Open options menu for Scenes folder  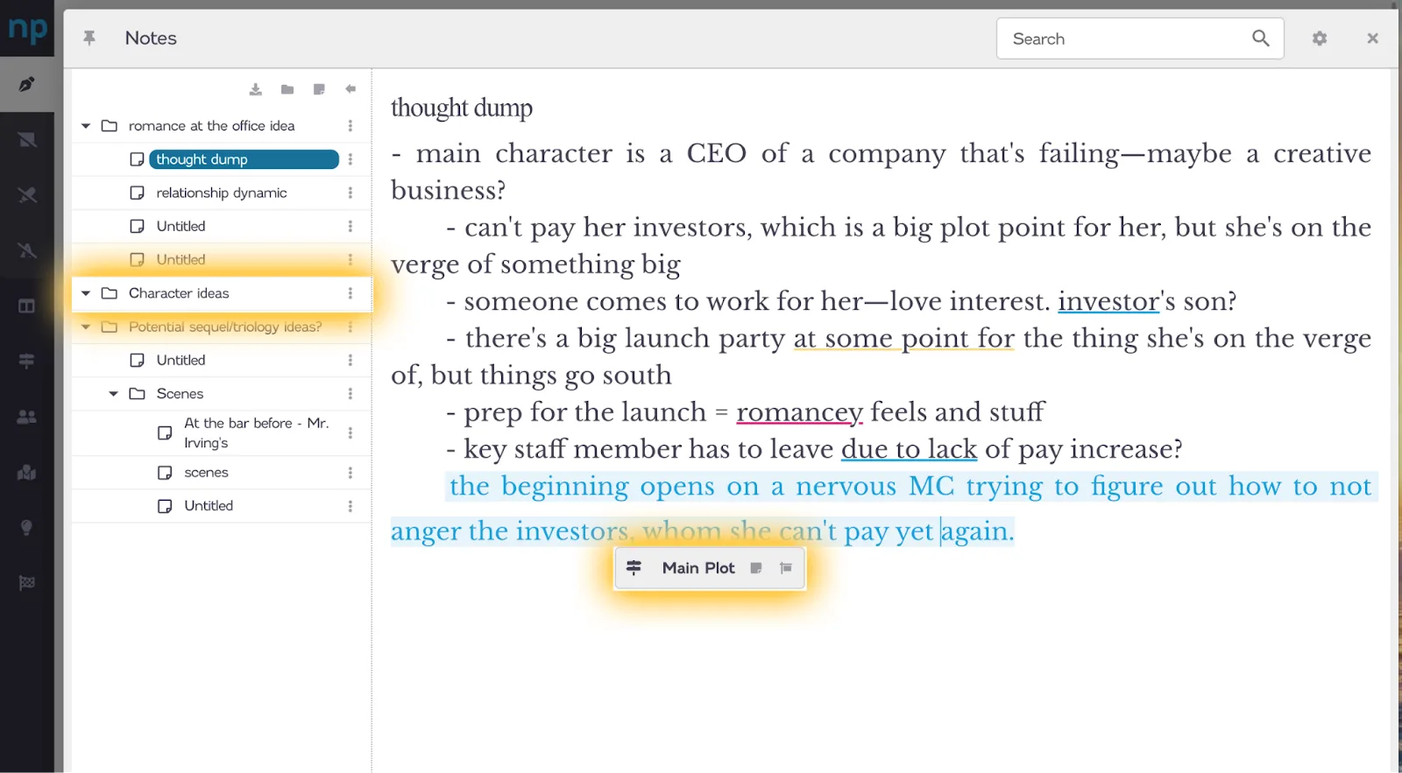click(350, 394)
